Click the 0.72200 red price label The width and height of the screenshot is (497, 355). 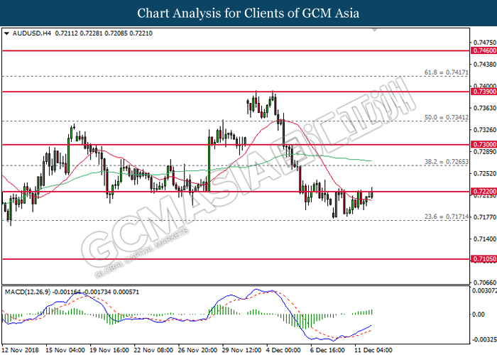(484, 192)
